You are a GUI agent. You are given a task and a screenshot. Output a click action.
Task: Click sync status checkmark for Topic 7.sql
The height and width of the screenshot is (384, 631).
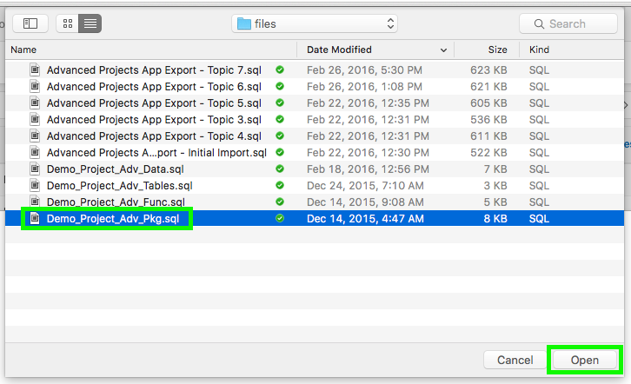[280, 70]
